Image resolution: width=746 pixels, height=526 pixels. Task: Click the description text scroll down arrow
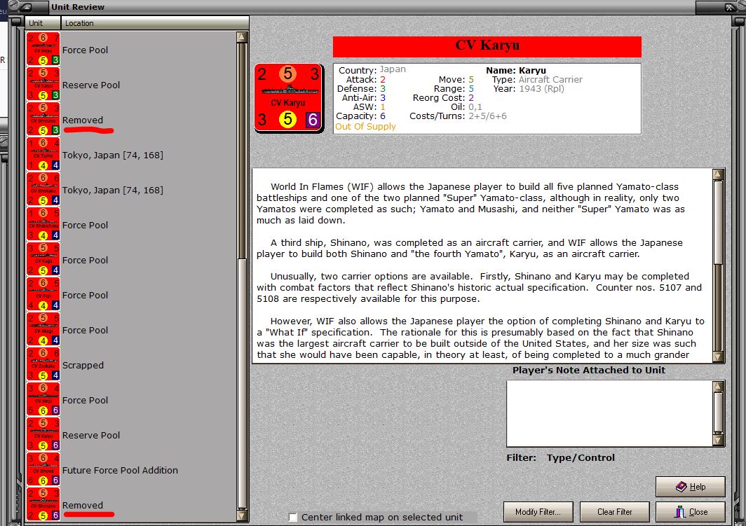(x=719, y=357)
